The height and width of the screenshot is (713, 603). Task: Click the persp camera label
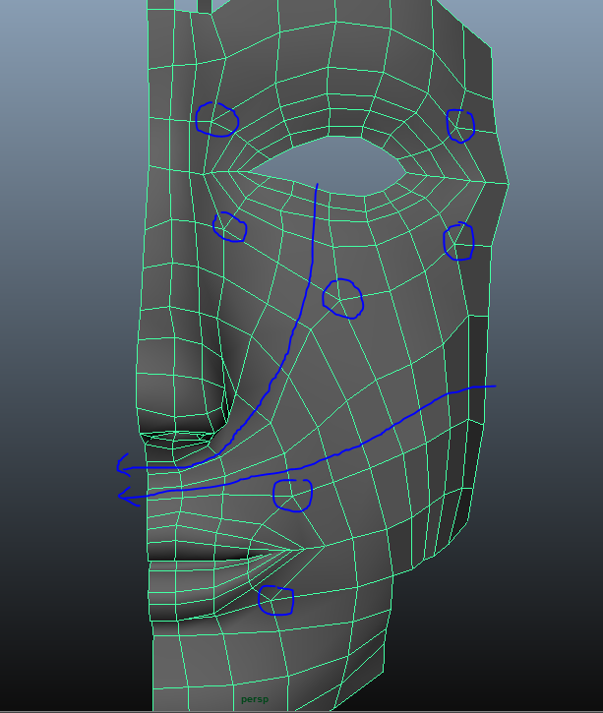coord(254,699)
